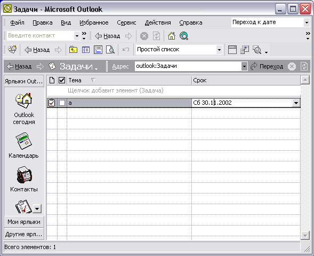Open the Правка menu
314x256 pixels.
point(43,22)
